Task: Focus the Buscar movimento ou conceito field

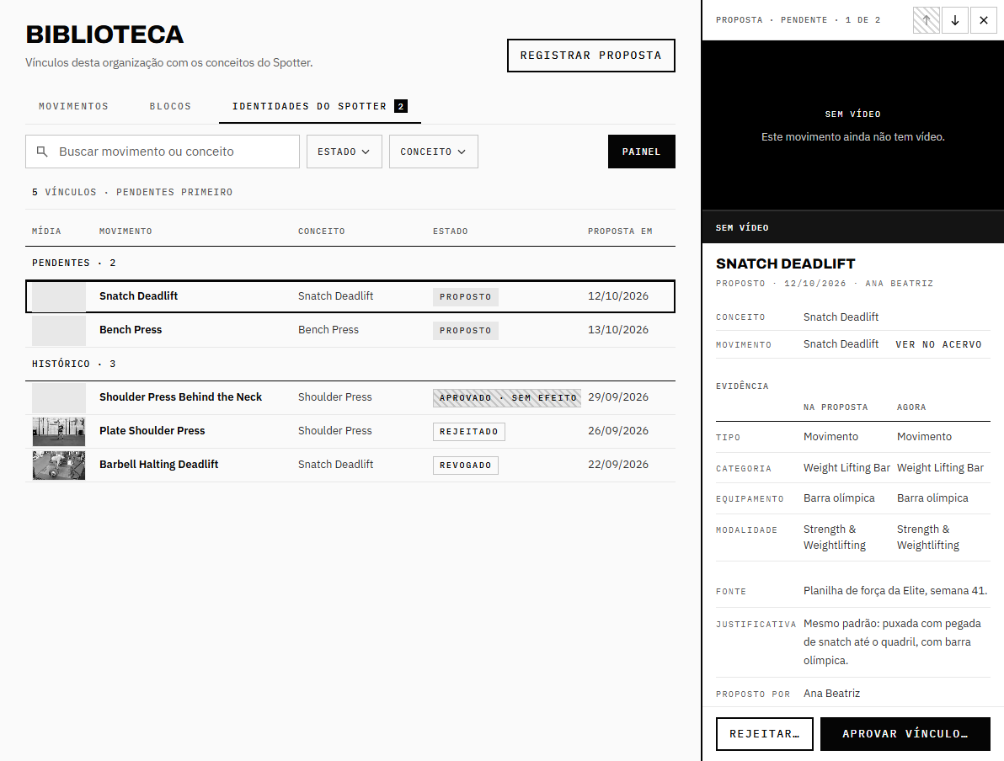Action: click(163, 152)
